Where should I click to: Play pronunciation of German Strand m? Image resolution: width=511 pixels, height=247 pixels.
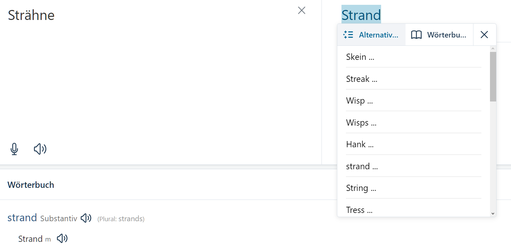[62, 238]
